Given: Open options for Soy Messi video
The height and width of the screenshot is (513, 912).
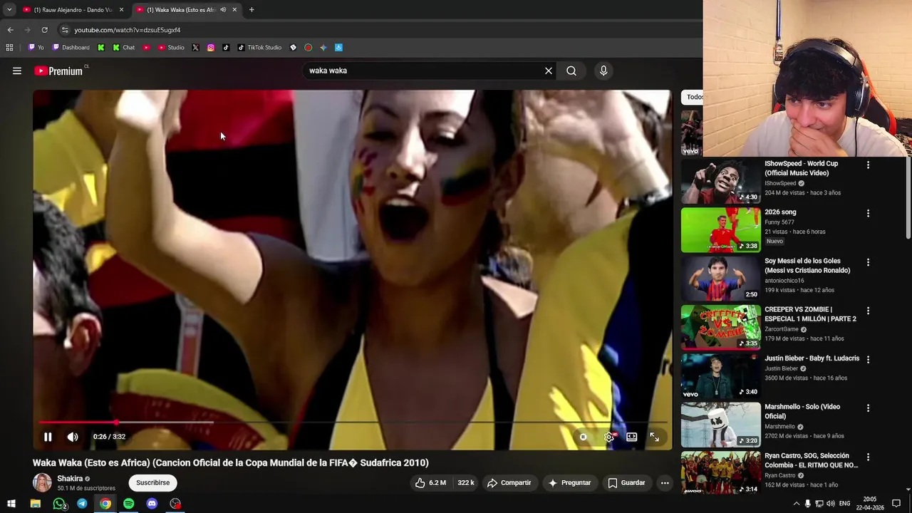Looking at the screenshot, I should click(868, 262).
